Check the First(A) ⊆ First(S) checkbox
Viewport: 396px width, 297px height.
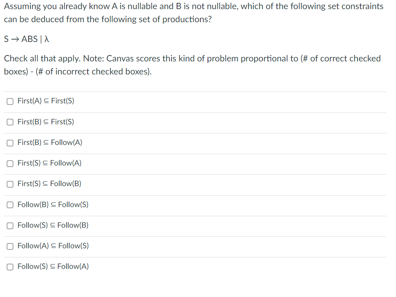click(x=10, y=101)
